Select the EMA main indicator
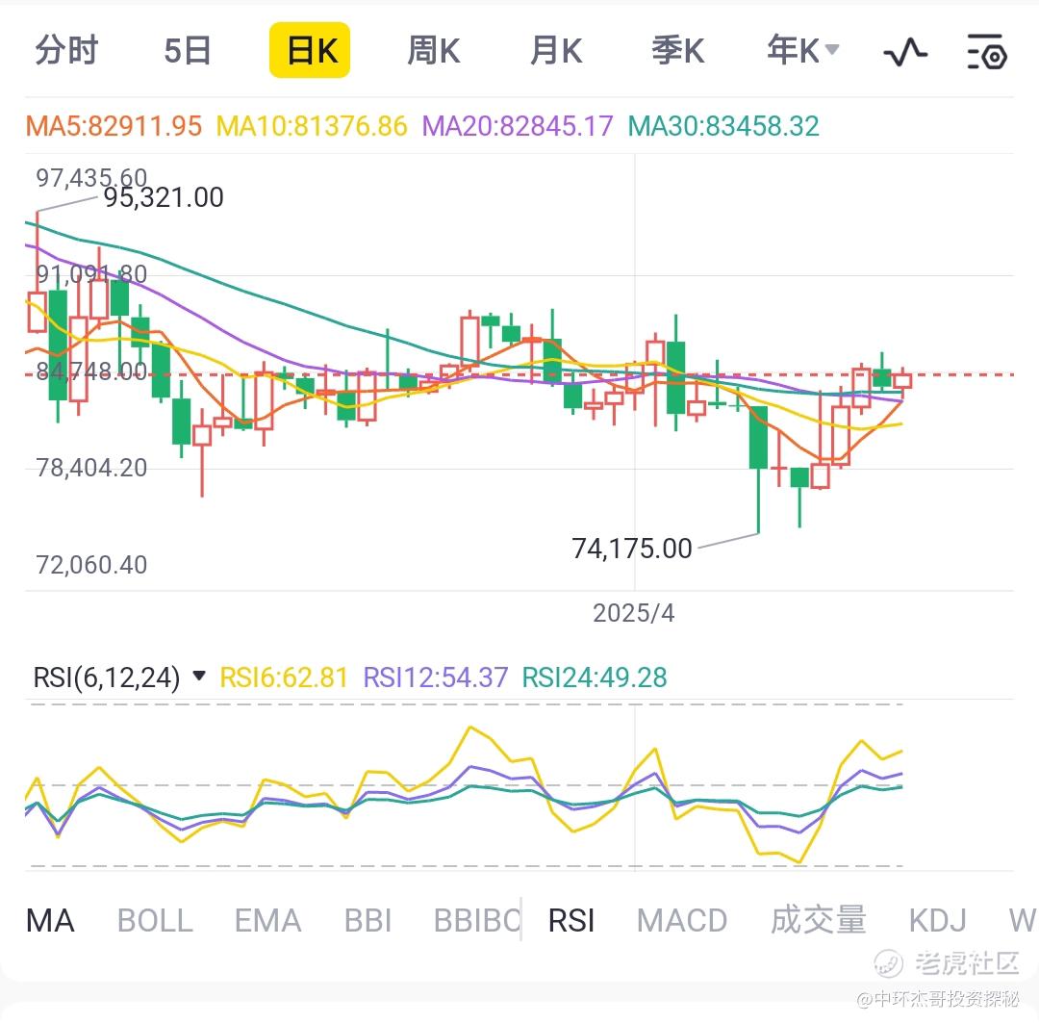Viewport: 1039px width, 1023px height. [267, 921]
